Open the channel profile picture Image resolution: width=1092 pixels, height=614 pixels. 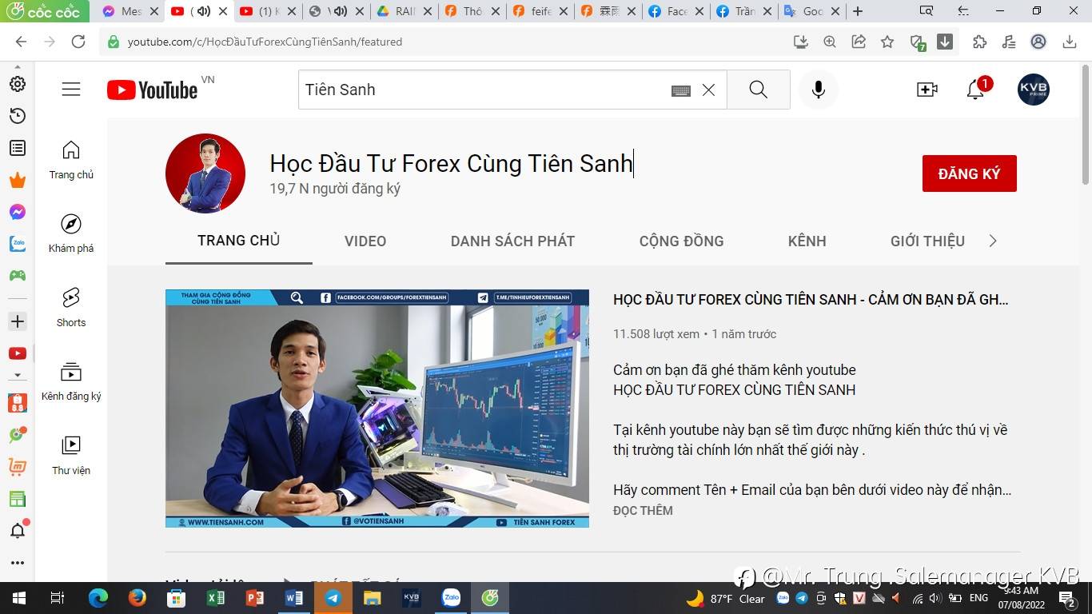[205, 173]
